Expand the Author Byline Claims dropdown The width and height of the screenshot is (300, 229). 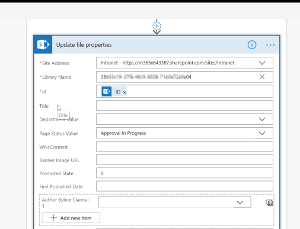point(240,202)
